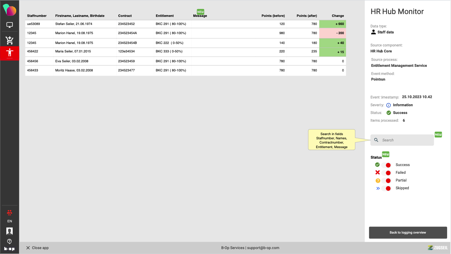Toggle the Failed status filter switch
Image resolution: width=451 pixels, height=254 pixels.
(386, 173)
